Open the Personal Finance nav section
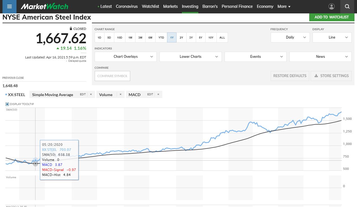Image resolution: width=357 pixels, height=207 pixels. (x=237, y=6)
